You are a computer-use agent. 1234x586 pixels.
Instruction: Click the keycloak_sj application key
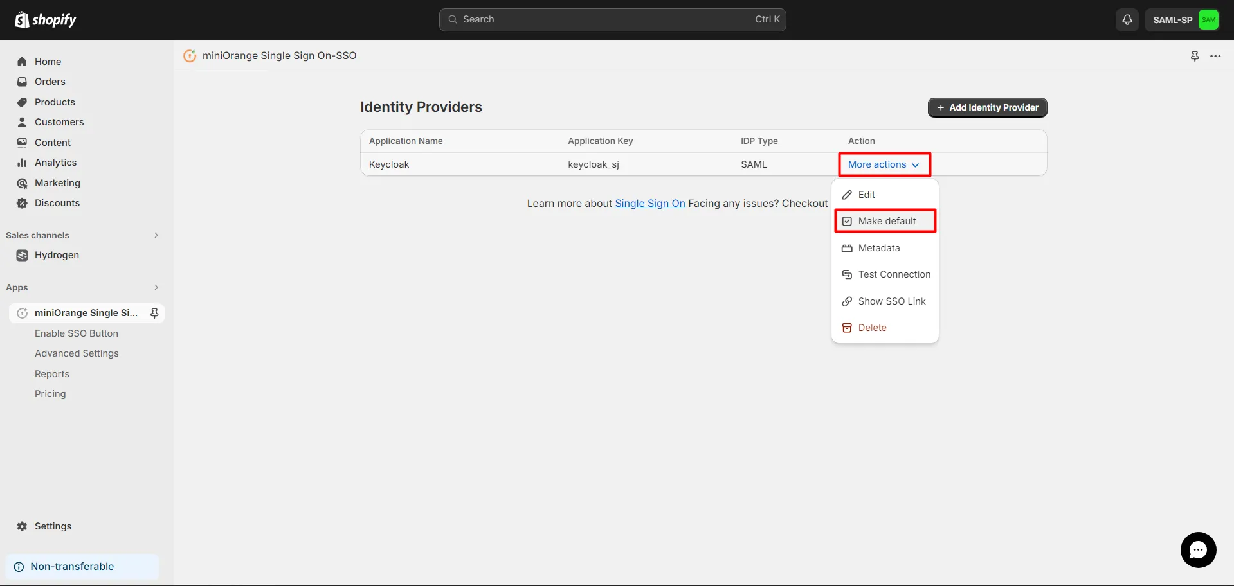click(x=594, y=164)
